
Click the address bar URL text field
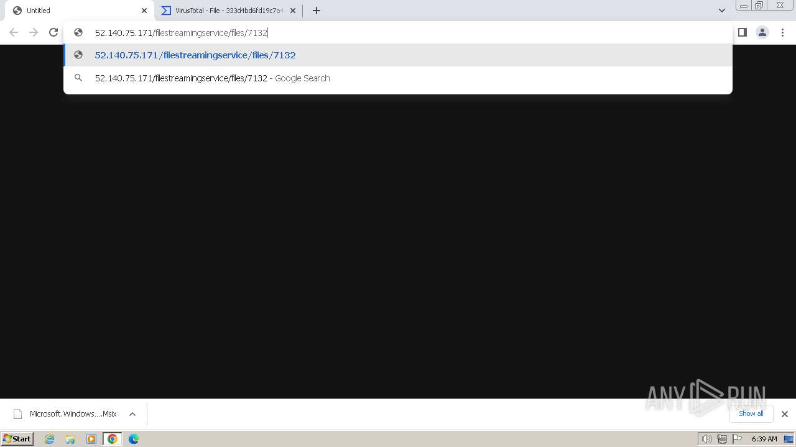coord(398,33)
